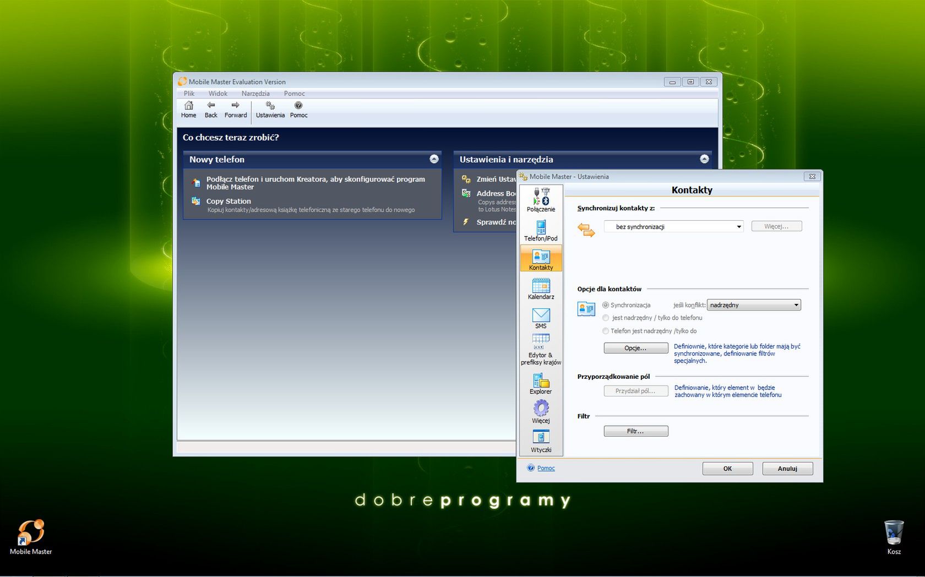Click the contact card icon in Opcje dla kontaktów

click(586, 309)
